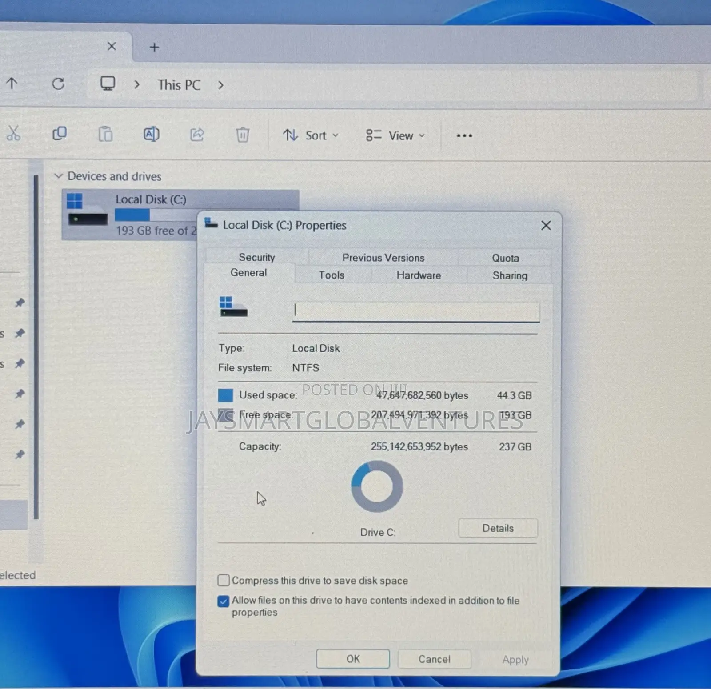Screen dimensions: 711x689
Task: Switch to the Hardware tab
Action: pos(419,275)
